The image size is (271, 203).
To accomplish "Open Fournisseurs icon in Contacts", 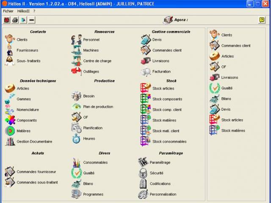I will click(x=10, y=50).
